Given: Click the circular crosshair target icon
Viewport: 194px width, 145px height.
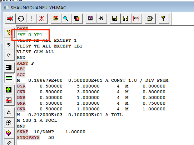Looking at the screenshot, I should (x=9, y=123).
